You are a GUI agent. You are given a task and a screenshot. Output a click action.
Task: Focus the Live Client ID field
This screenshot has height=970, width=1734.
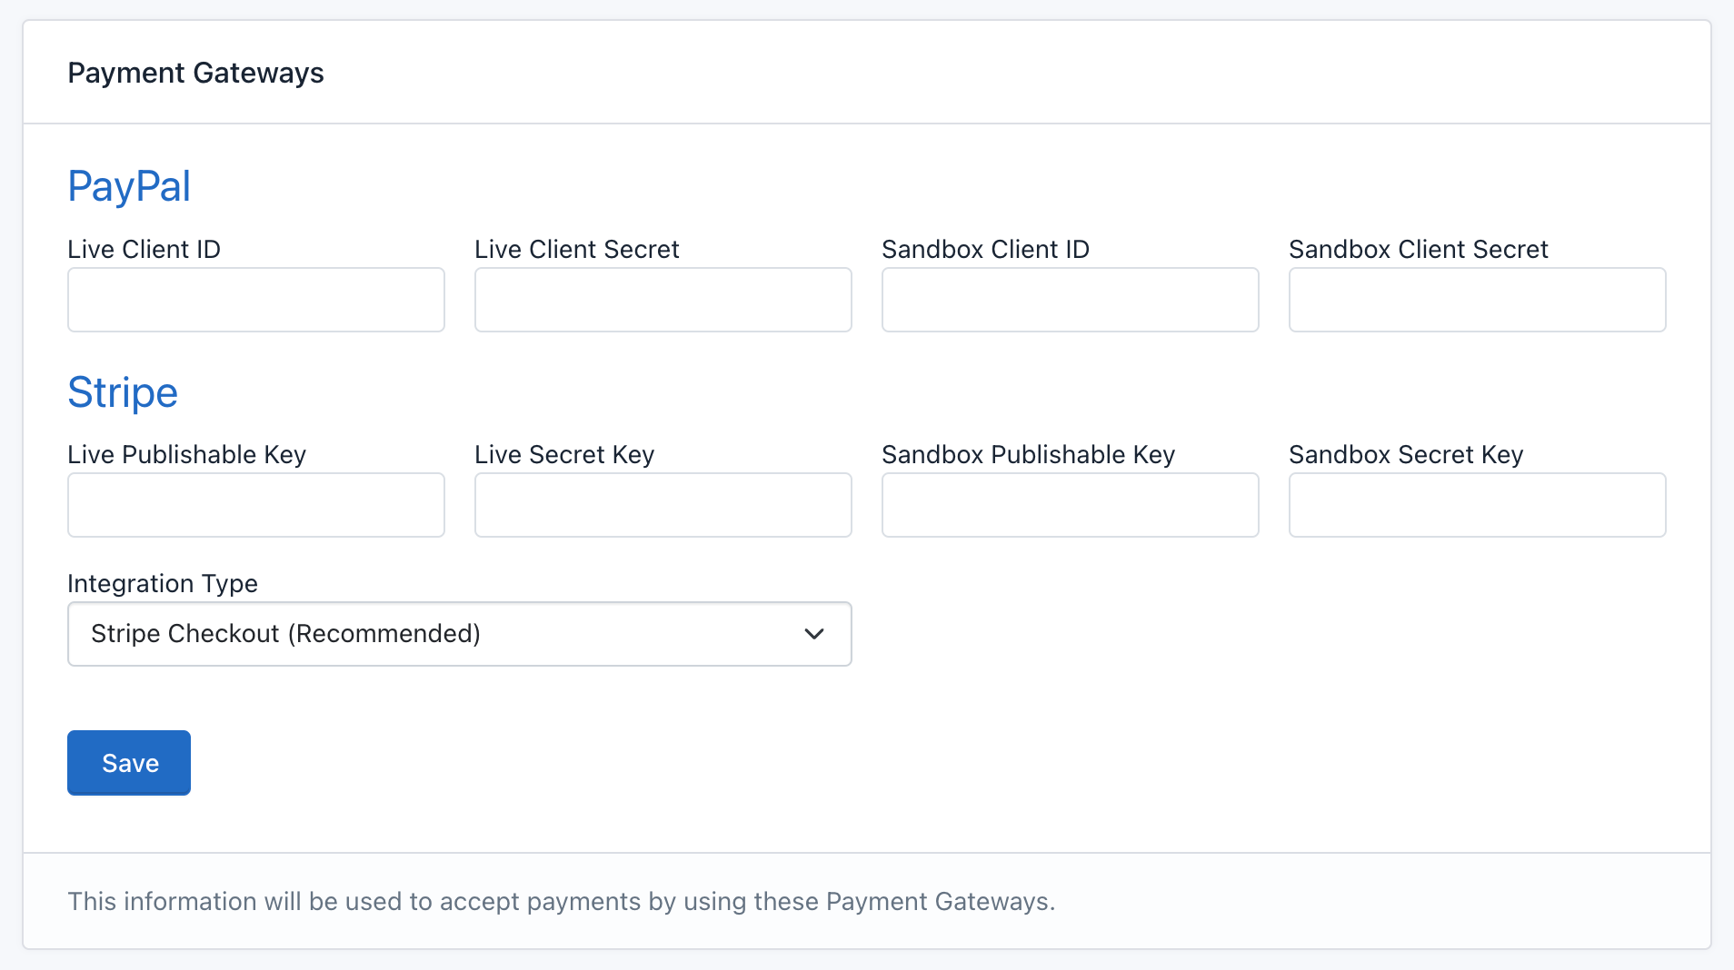tap(255, 300)
